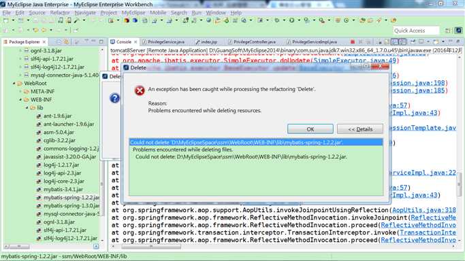Toggle Show Console on standard error
465x261 pixels.
pyautogui.click(x=402, y=41)
